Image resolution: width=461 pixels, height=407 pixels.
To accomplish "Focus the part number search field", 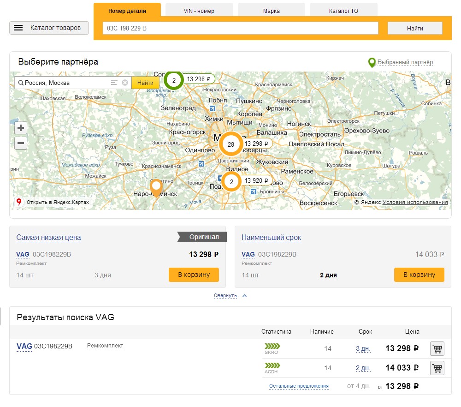I will [x=241, y=28].
